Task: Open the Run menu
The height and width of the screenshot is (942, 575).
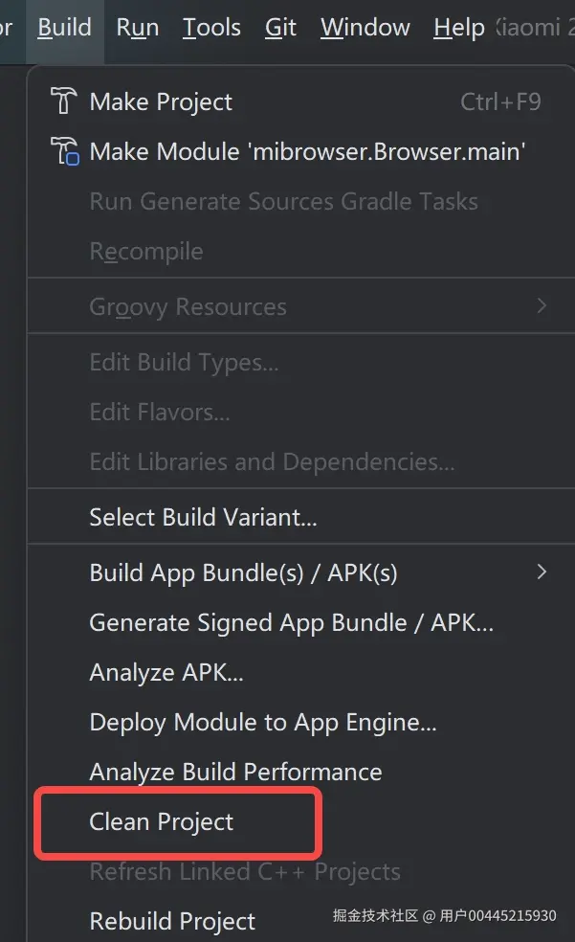Action: pos(137,28)
